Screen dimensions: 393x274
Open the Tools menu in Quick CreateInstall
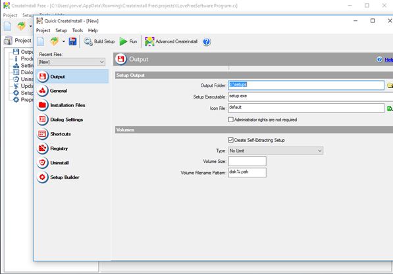[x=78, y=30]
